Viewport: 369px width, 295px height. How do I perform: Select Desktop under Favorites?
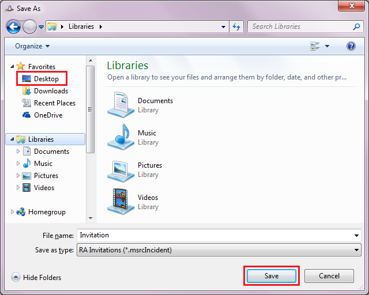coord(42,78)
